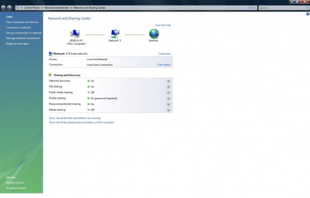The width and height of the screenshot is (310, 198).
Task: Click the forward navigation arrow
Action: click(10, 8)
